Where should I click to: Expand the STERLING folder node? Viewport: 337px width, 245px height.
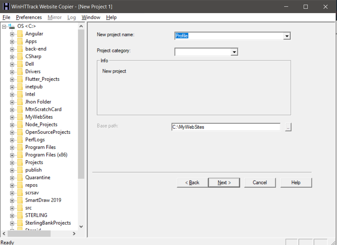[12, 216]
